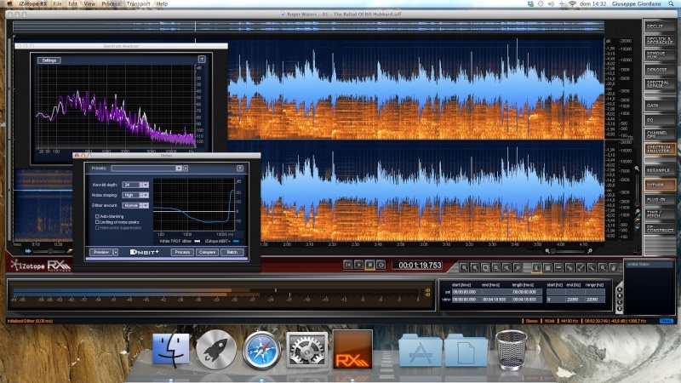Screen dimensions: 681x383
Task: Enable the Auto-blanking checkbox
Action: click(x=97, y=216)
